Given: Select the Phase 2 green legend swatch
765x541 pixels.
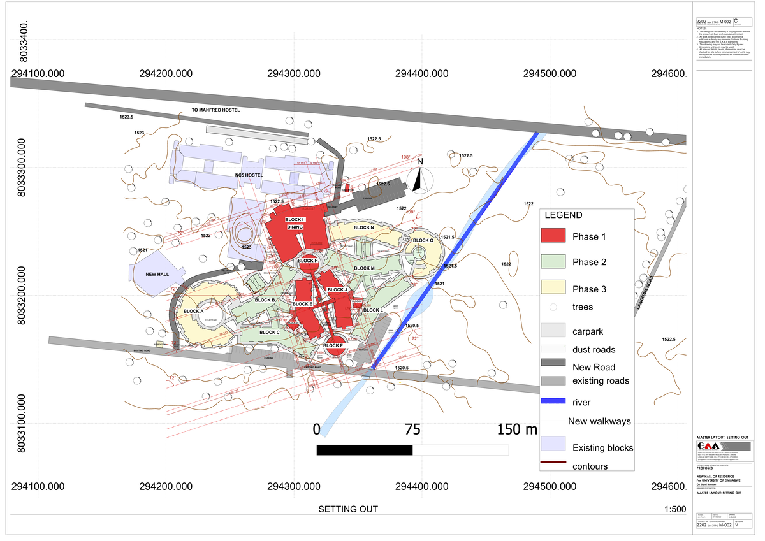Looking at the screenshot, I should click(552, 262).
